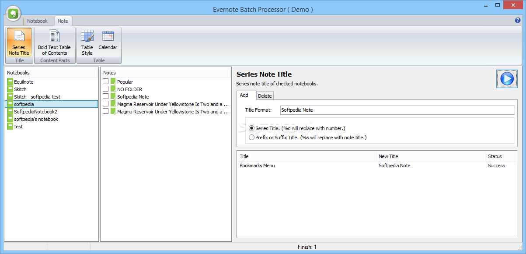Click the Popular note title
Image resolution: width=526 pixels, height=254 pixels.
click(125, 82)
